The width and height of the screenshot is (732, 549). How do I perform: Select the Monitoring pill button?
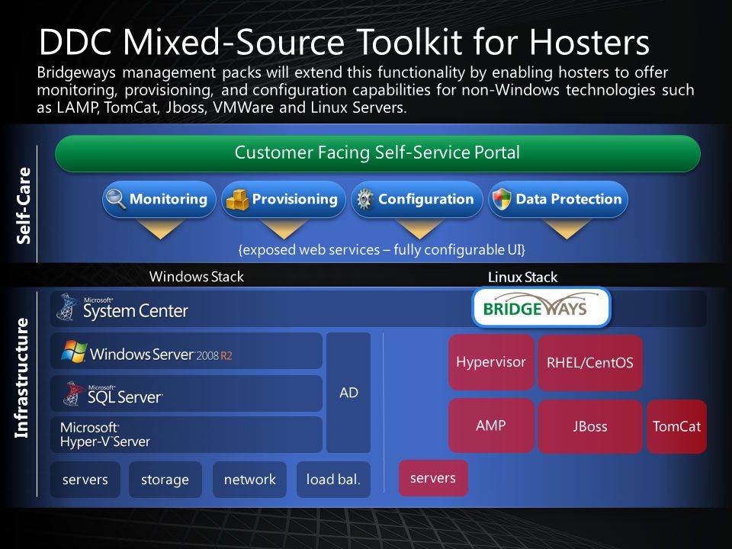[x=159, y=199]
